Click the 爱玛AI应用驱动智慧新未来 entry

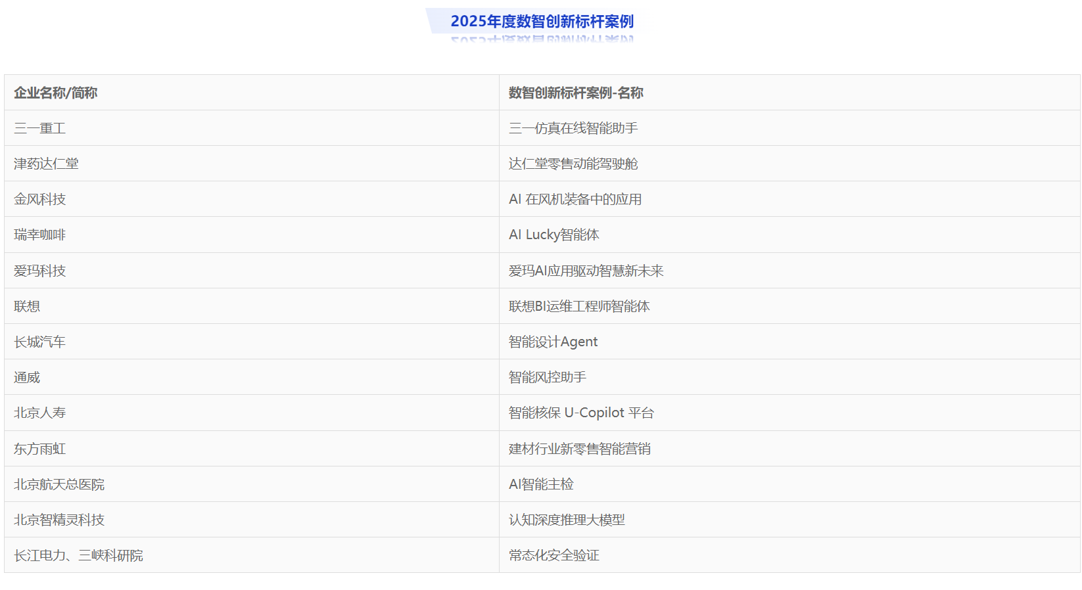tap(586, 271)
